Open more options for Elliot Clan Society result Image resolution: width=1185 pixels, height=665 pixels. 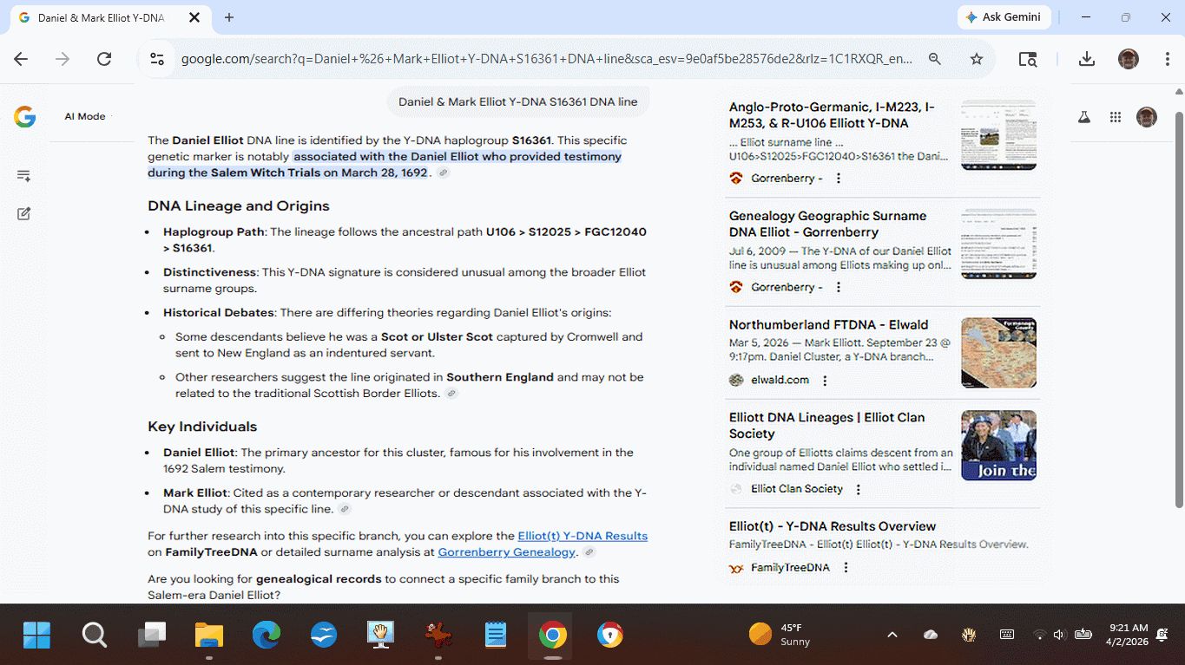pyautogui.click(x=859, y=489)
